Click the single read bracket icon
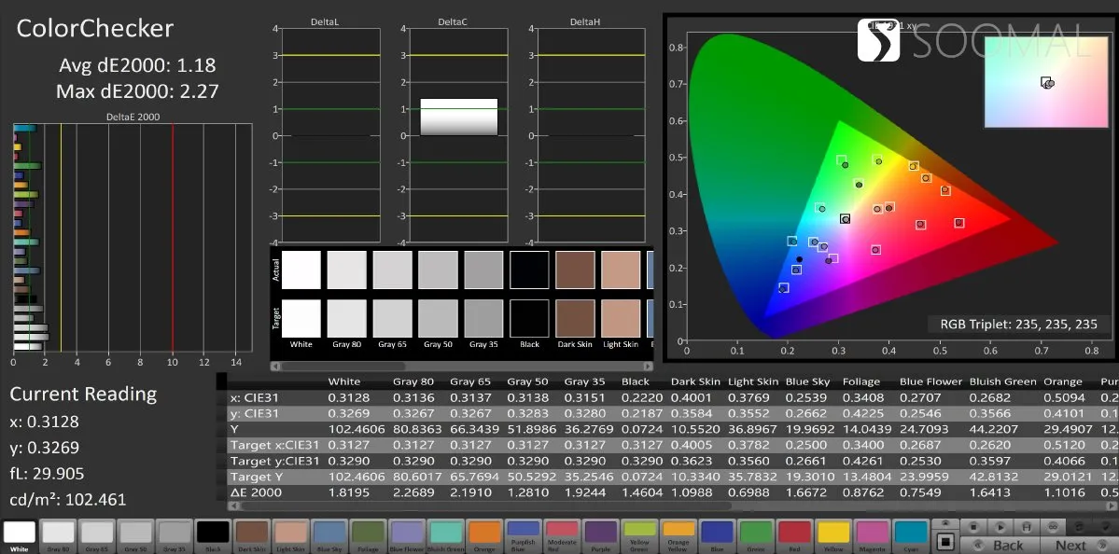 click(1027, 527)
